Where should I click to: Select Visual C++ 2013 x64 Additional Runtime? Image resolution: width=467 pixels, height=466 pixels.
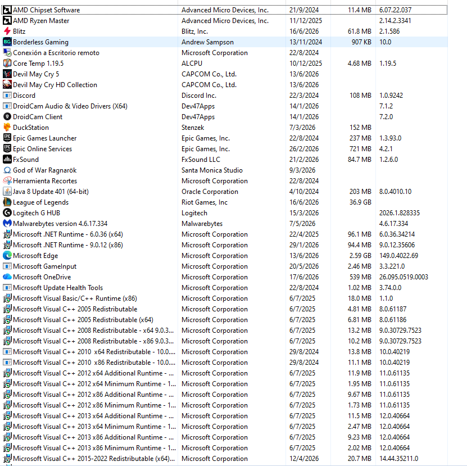225,416
